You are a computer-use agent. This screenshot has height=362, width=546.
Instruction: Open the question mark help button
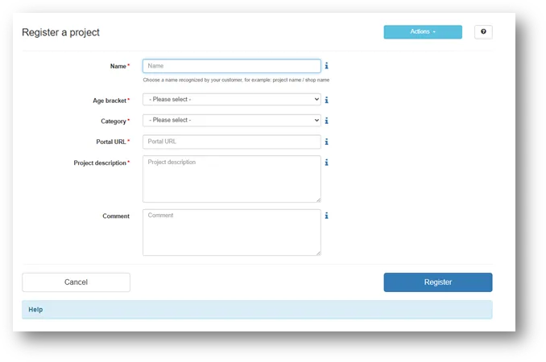point(483,31)
